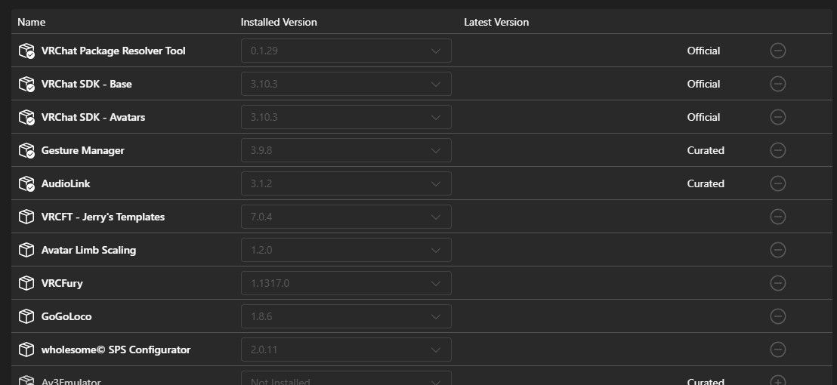
Task: Open the VRCFury 1.1317.0 version selector
Action: [x=346, y=283]
